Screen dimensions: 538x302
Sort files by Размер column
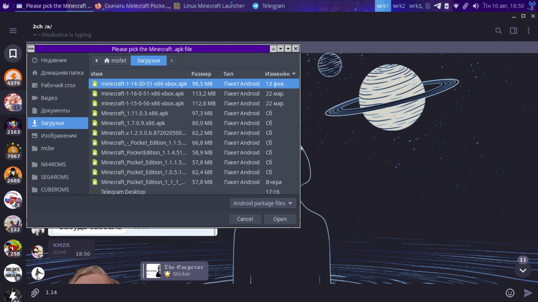pos(205,74)
